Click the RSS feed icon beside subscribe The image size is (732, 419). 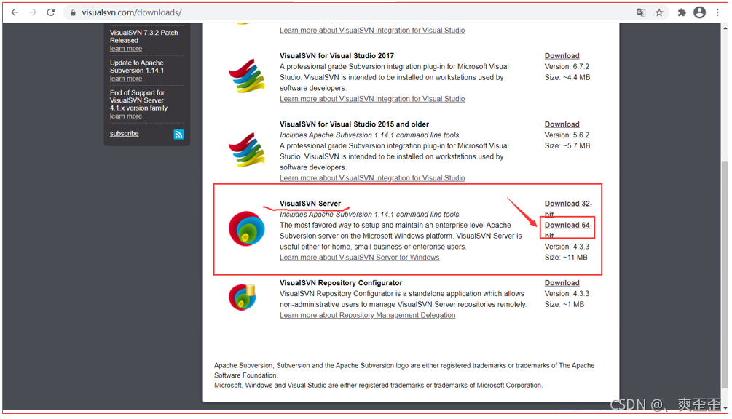pos(178,135)
